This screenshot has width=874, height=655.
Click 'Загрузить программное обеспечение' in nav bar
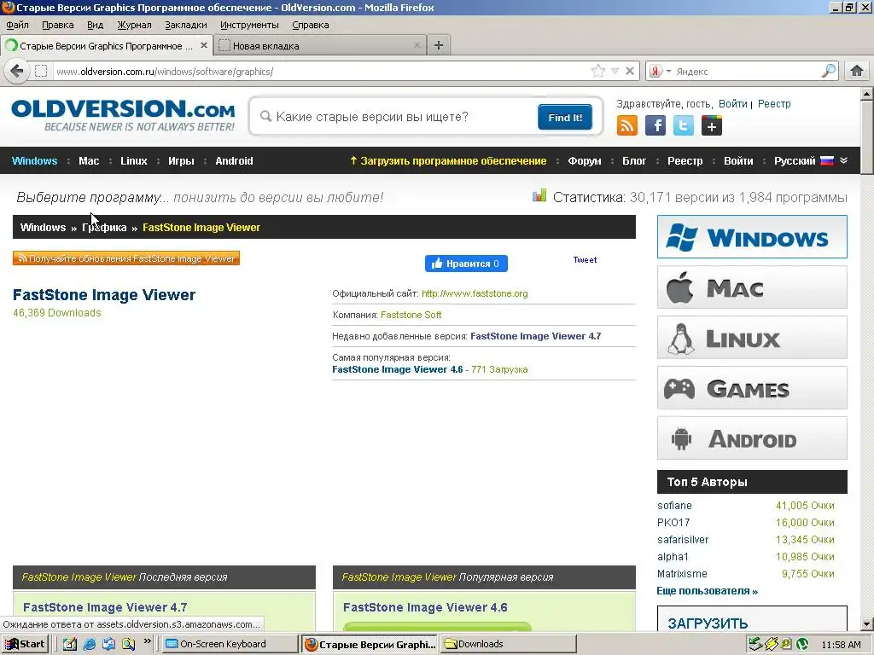click(x=448, y=161)
